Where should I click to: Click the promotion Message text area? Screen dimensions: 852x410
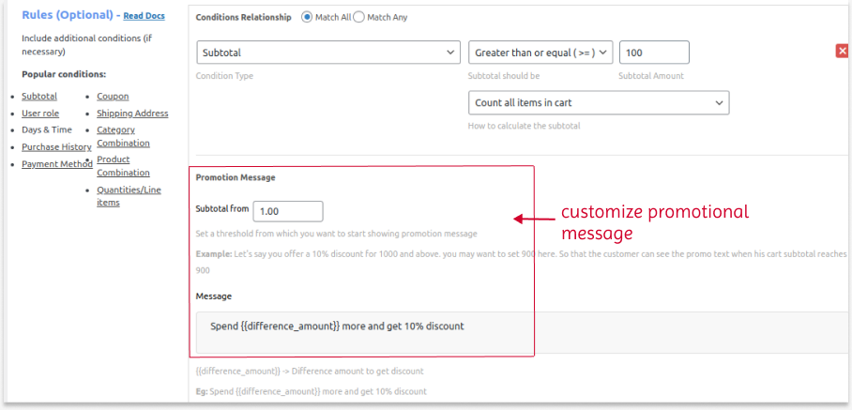524,332
